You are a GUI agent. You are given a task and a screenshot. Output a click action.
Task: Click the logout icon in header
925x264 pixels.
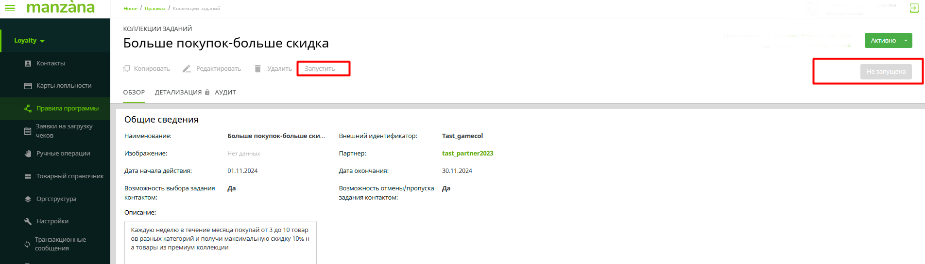coord(914,8)
